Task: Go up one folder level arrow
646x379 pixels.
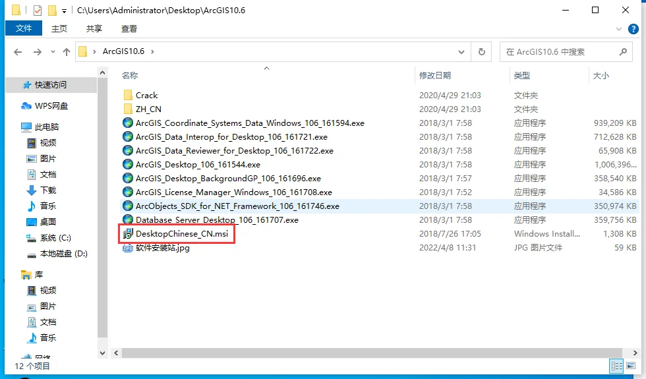Action: (x=67, y=52)
